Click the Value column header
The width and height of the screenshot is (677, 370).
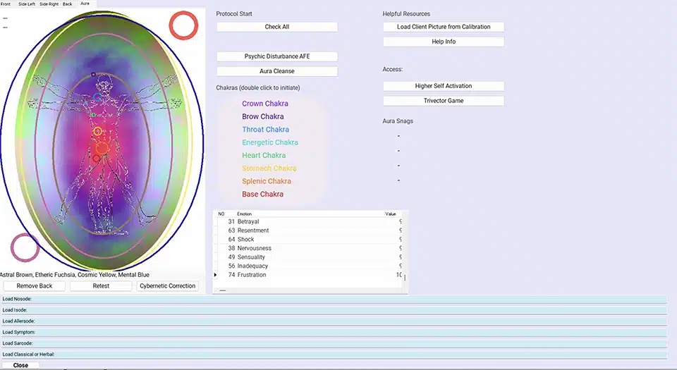390,214
